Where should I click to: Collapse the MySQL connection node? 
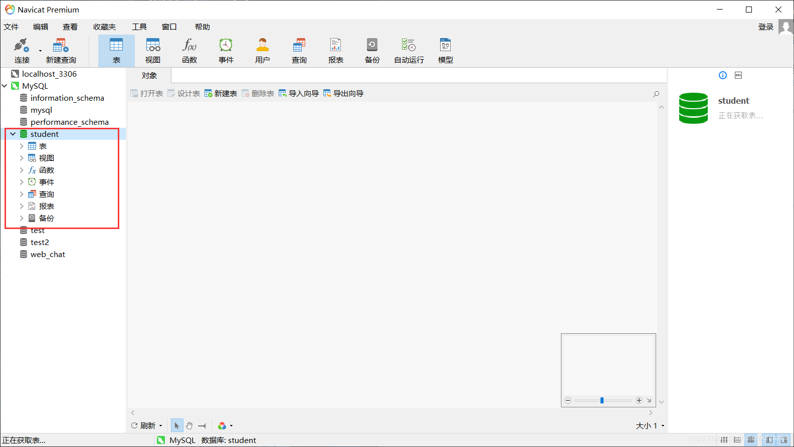click(x=5, y=86)
